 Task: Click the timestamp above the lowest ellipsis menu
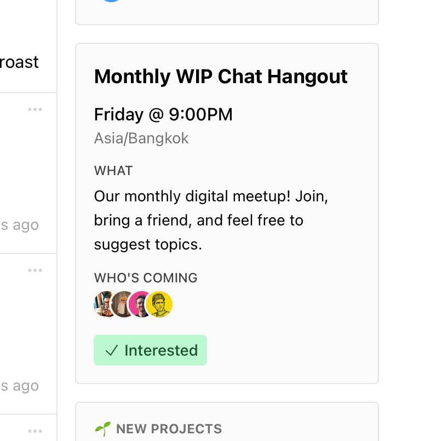(x=19, y=386)
